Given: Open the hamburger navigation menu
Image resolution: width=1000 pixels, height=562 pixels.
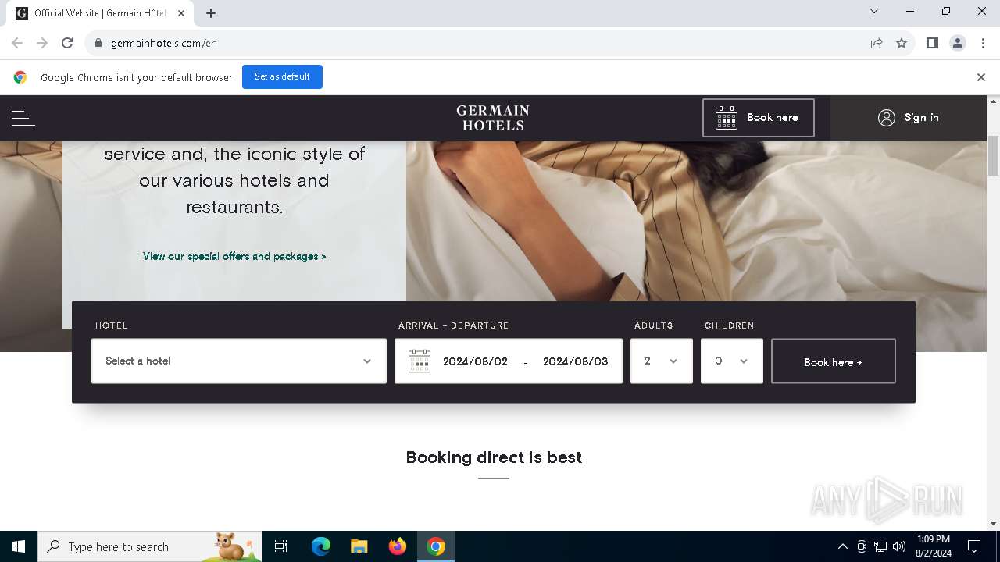Looking at the screenshot, I should (23, 118).
